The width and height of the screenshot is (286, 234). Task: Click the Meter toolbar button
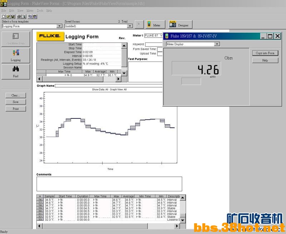pos(156,24)
